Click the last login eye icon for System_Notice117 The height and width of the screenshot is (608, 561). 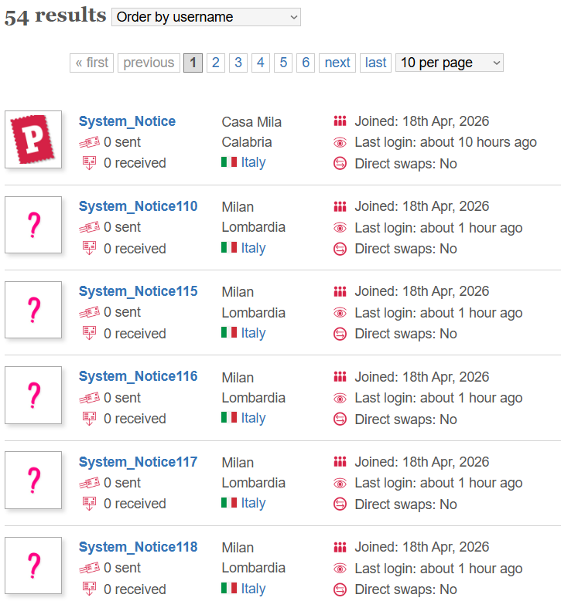tap(340, 483)
